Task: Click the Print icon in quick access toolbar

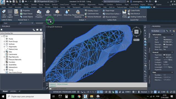Action: [23, 1]
